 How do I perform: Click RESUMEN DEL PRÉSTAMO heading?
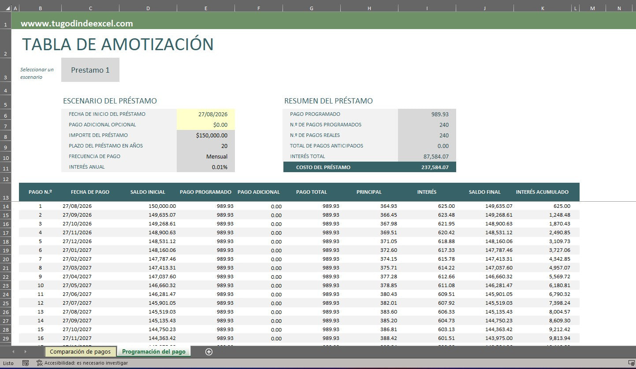tap(328, 101)
